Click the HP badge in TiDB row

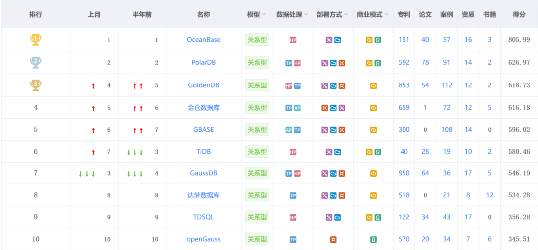(x=293, y=152)
